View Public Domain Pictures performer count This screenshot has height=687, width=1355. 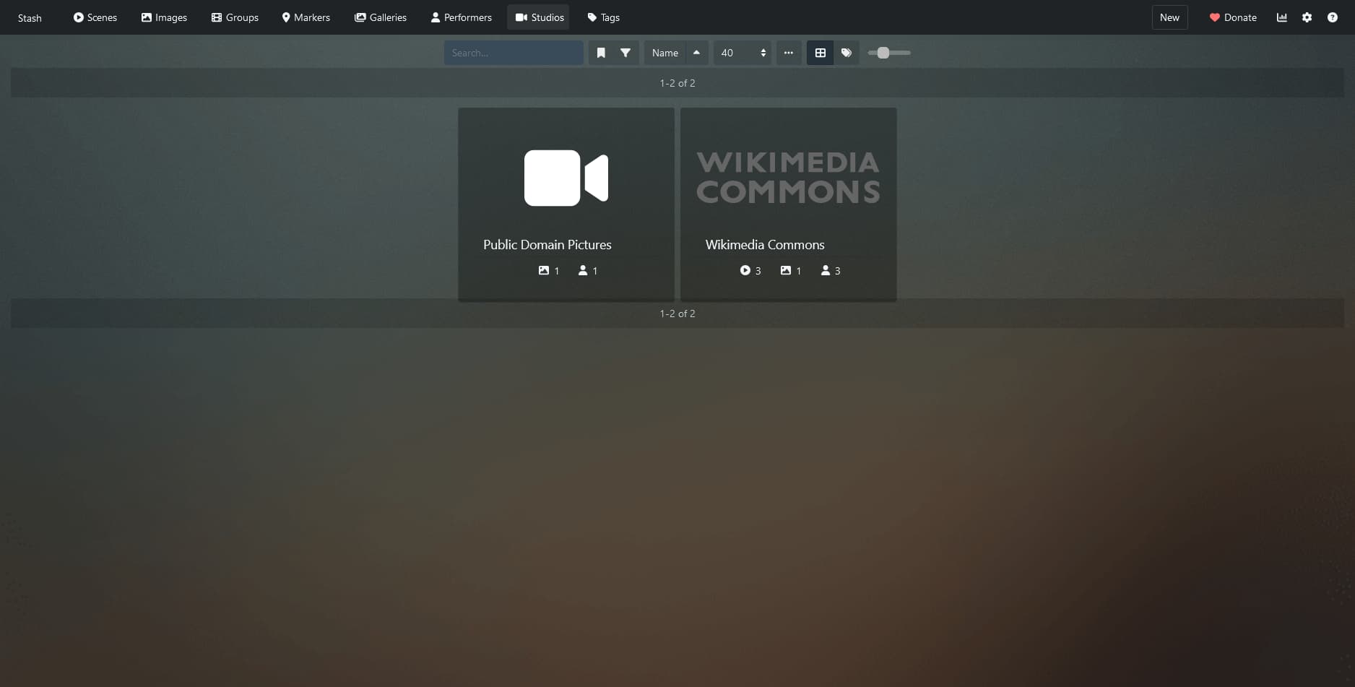click(588, 271)
